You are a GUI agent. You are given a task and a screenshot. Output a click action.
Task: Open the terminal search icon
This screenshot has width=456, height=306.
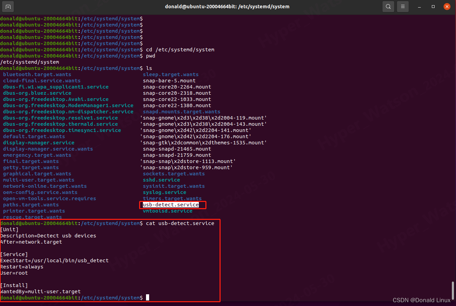click(388, 6)
